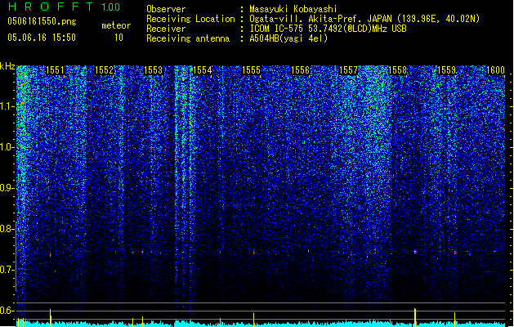Click the red meteor echo below 1551

50,254
